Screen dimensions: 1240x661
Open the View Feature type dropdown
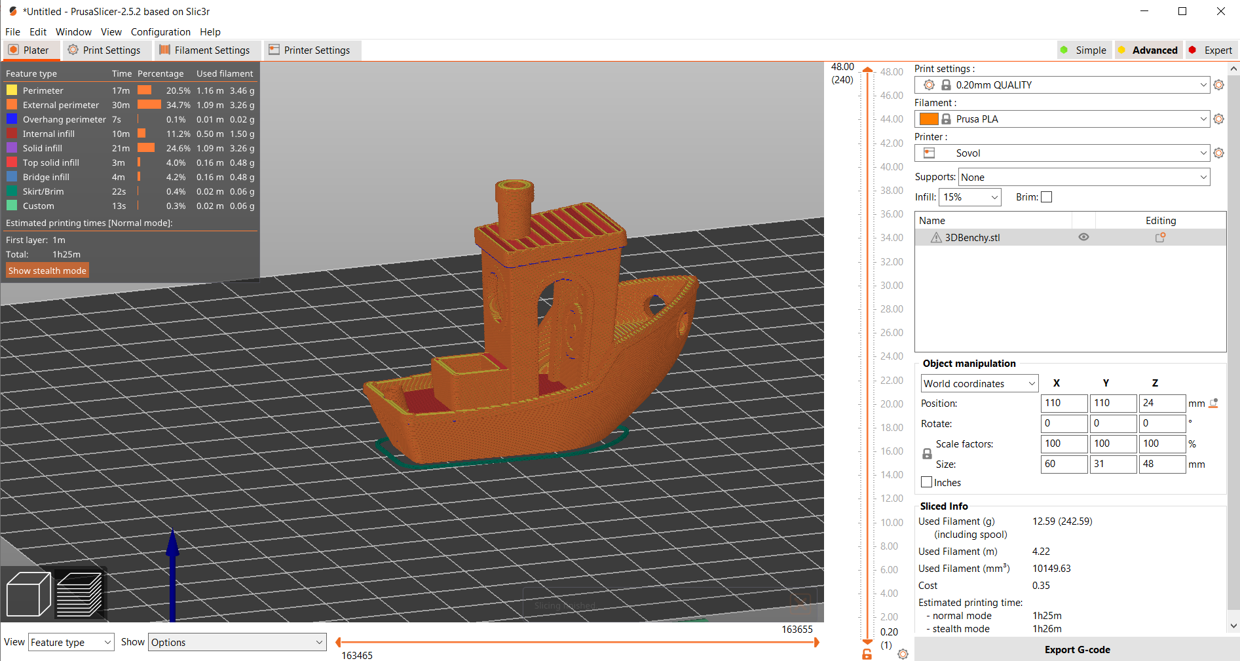coord(71,643)
